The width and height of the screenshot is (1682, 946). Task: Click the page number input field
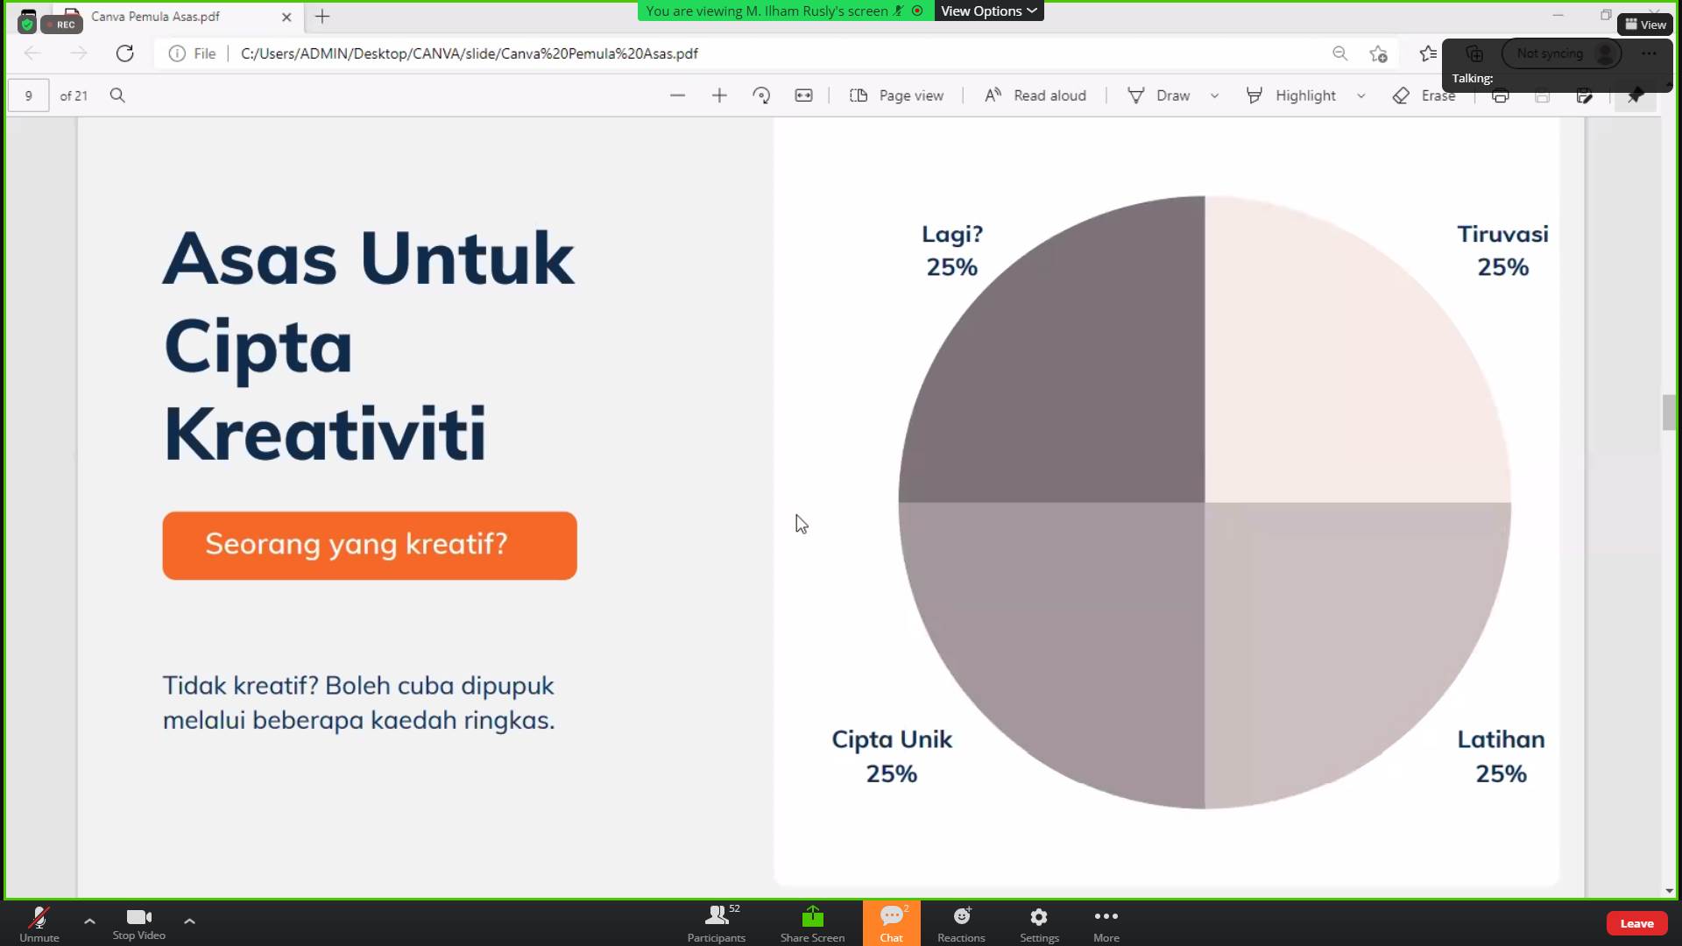pos(29,95)
